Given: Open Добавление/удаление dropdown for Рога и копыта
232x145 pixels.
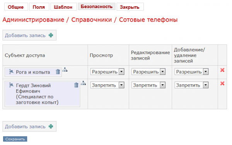Looking at the screenshot, I should click(191, 72).
